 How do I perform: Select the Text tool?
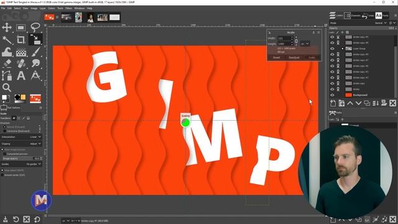pos(21,75)
